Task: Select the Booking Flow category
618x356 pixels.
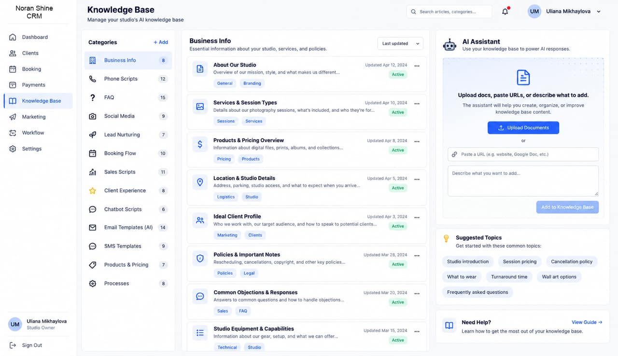Action: pos(127,153)
